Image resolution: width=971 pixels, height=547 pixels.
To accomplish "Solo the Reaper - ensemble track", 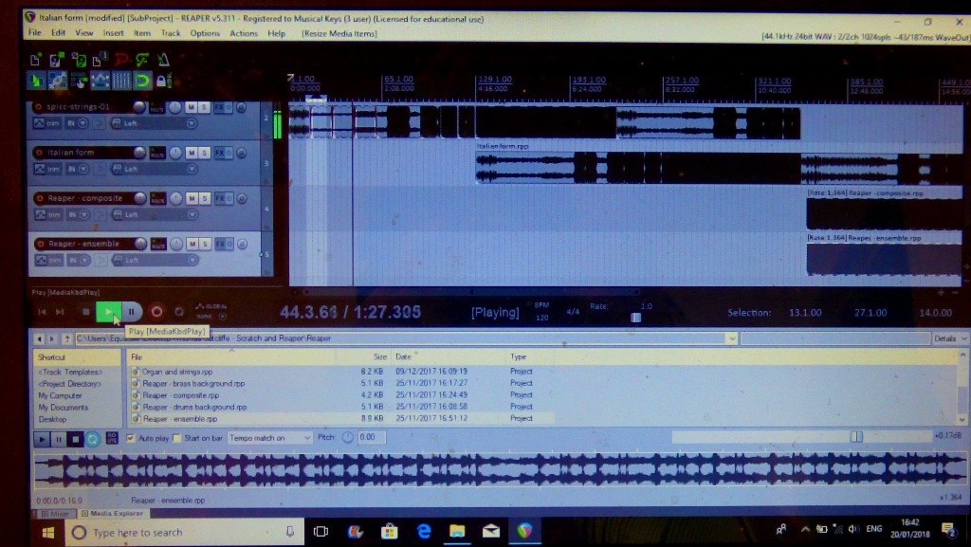I will coord(204,244).
